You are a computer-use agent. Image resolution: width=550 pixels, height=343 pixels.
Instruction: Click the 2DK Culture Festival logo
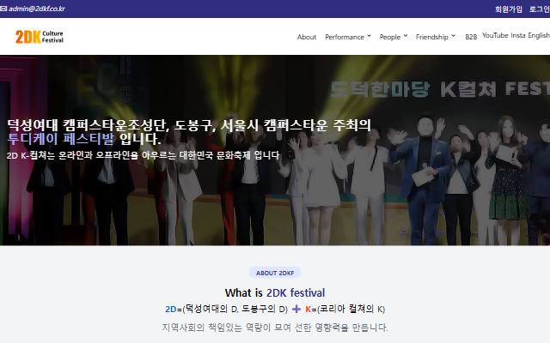click(40, 36)
